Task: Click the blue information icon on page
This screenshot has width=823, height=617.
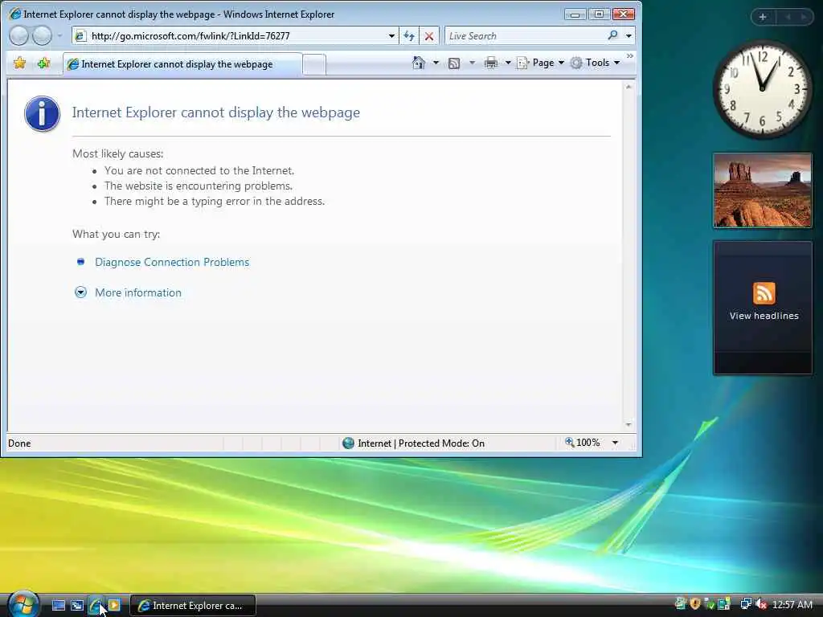Action: click(42, 114)
